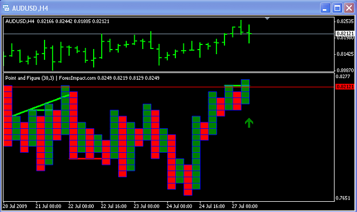Click the green up arrow signal
This screenshot has height=212, width=357.
pos(249,123)
